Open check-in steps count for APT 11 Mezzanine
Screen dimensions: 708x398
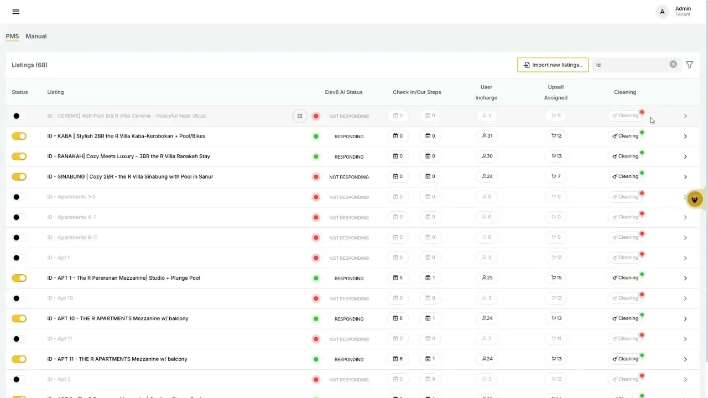[398, 359]
